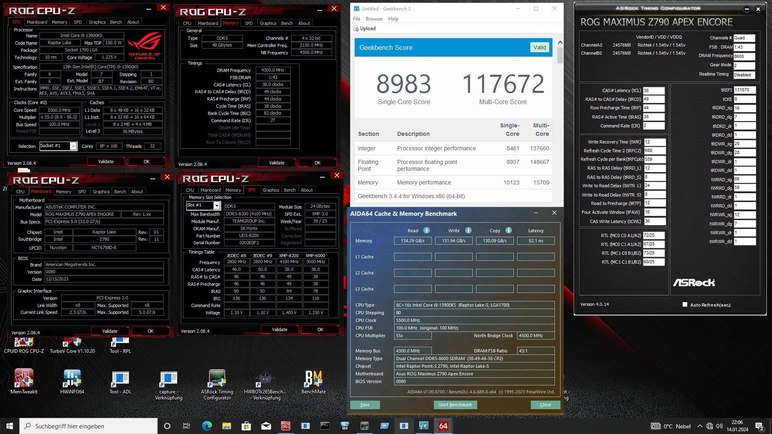Open the capture - Verknüpfung shortcut
Image resolution: width=772 pixels, height=434 pixels.
pos(168,385)
